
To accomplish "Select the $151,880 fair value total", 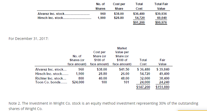I will pos(163,87).
